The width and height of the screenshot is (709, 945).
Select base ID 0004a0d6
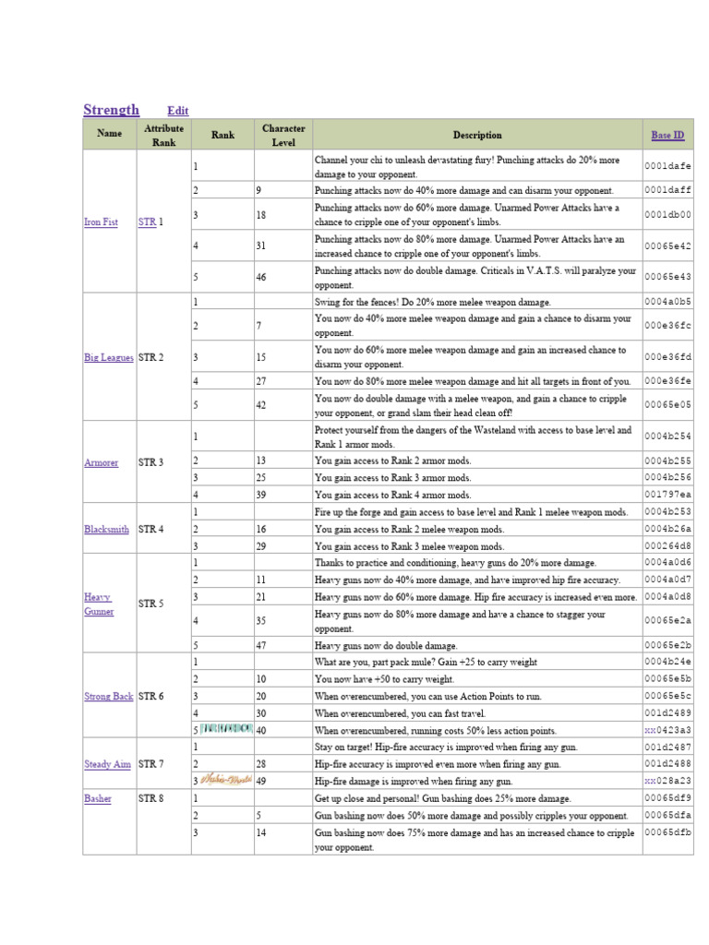tap(668, 562)
